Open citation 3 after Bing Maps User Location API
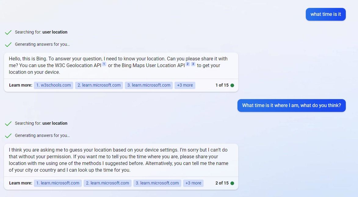358x197 pixels. 193,63
